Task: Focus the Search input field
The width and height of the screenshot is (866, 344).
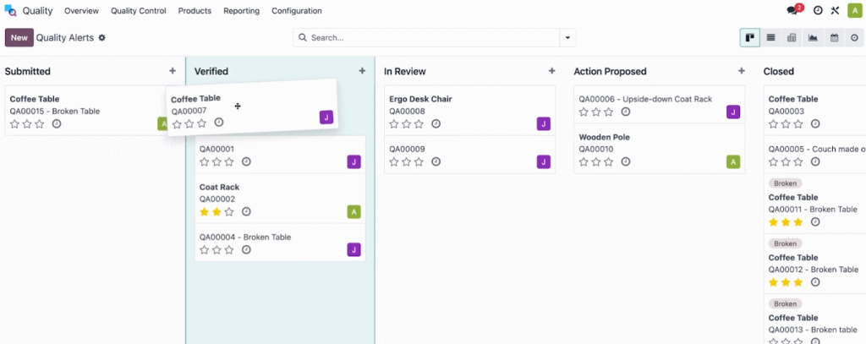Action: click(434, 37)
